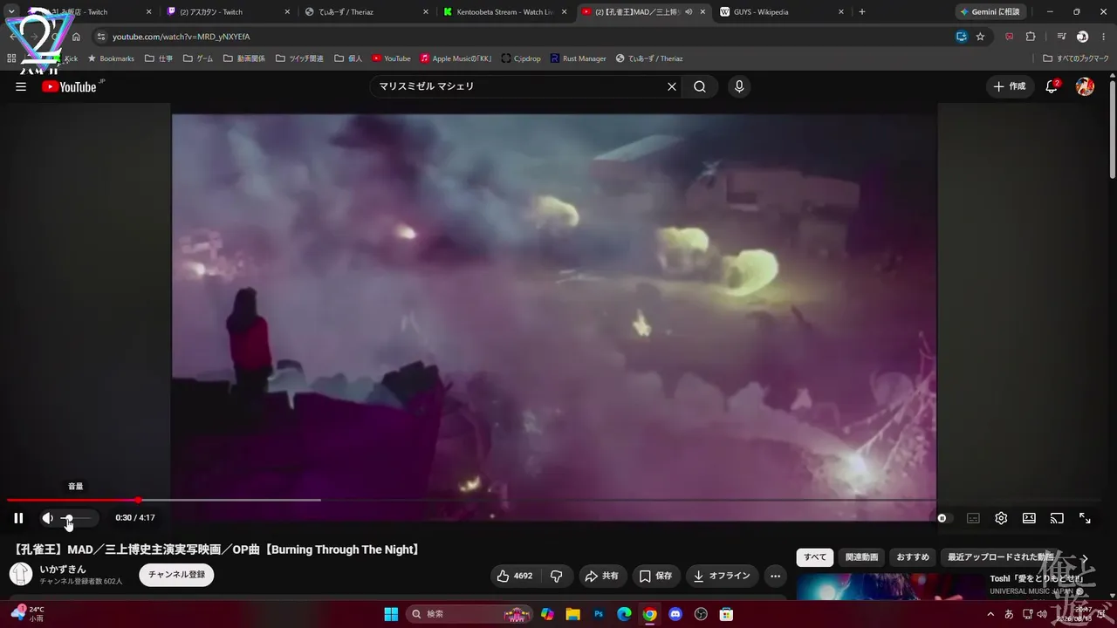Toggle the autoplay switch
The image size is (1117, 628).
943,518
